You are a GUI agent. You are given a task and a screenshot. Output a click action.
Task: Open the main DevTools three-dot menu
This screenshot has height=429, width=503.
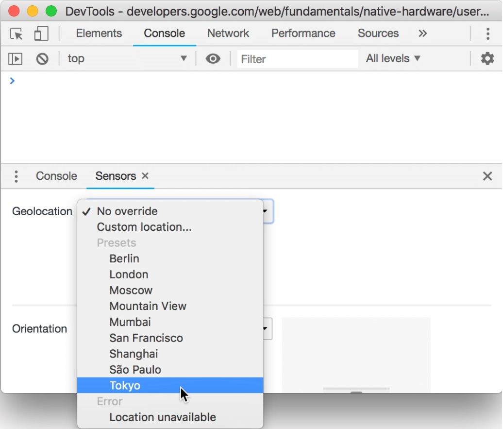coord(487,33)
